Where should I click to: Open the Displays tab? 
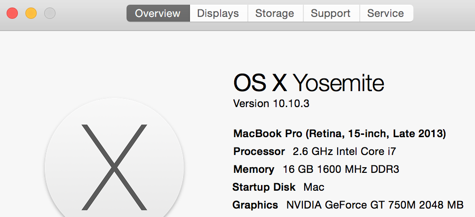218,13
